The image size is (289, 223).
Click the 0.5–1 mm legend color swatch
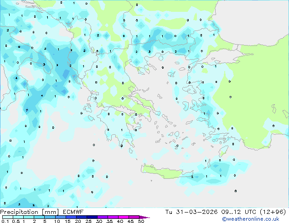click(x=18, y=217)
